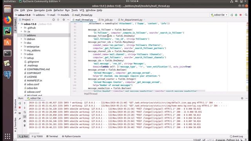The height and width of the screenshot is (141, 251).
Task: Collapse all using the Project panel icon
Action: (x=58, y=20)
